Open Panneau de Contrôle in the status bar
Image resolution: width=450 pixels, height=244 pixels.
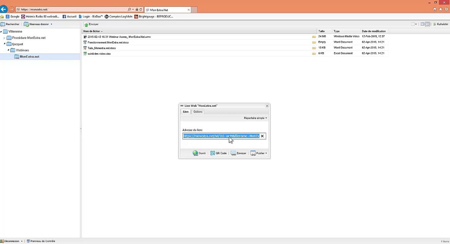(x=41, y=241)
